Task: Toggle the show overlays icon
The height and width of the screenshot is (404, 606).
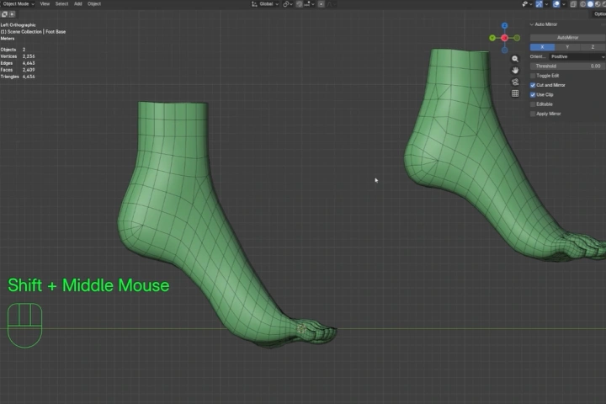Action: pyautogui.click(x=556, y=4)
